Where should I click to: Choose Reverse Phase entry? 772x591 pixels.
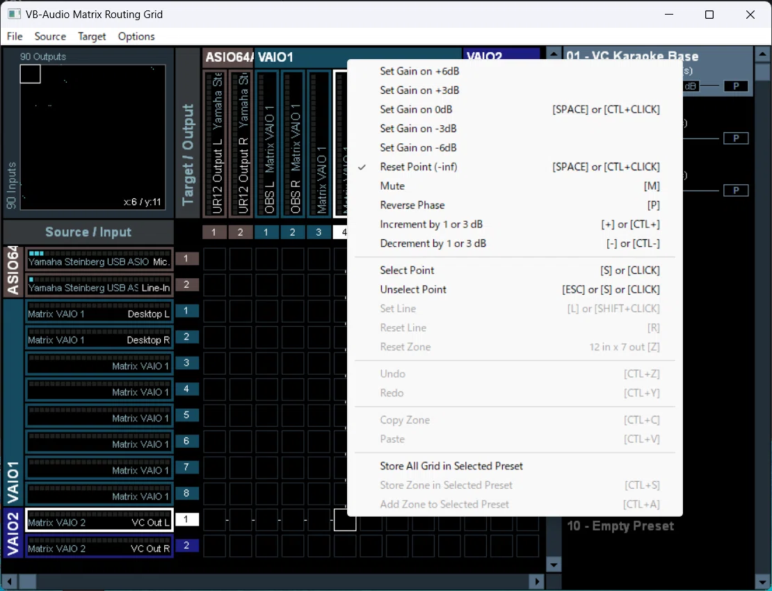515,206
